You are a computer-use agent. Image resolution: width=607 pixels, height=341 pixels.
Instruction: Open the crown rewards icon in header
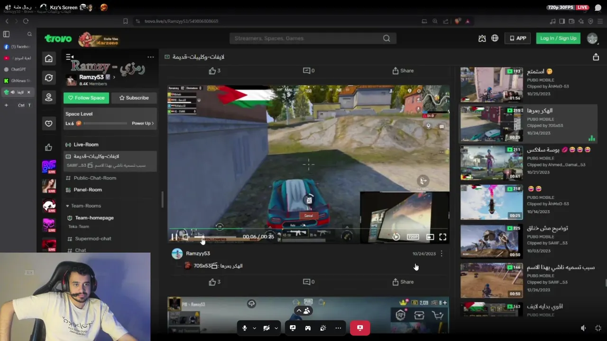click(x=482, y=38)
